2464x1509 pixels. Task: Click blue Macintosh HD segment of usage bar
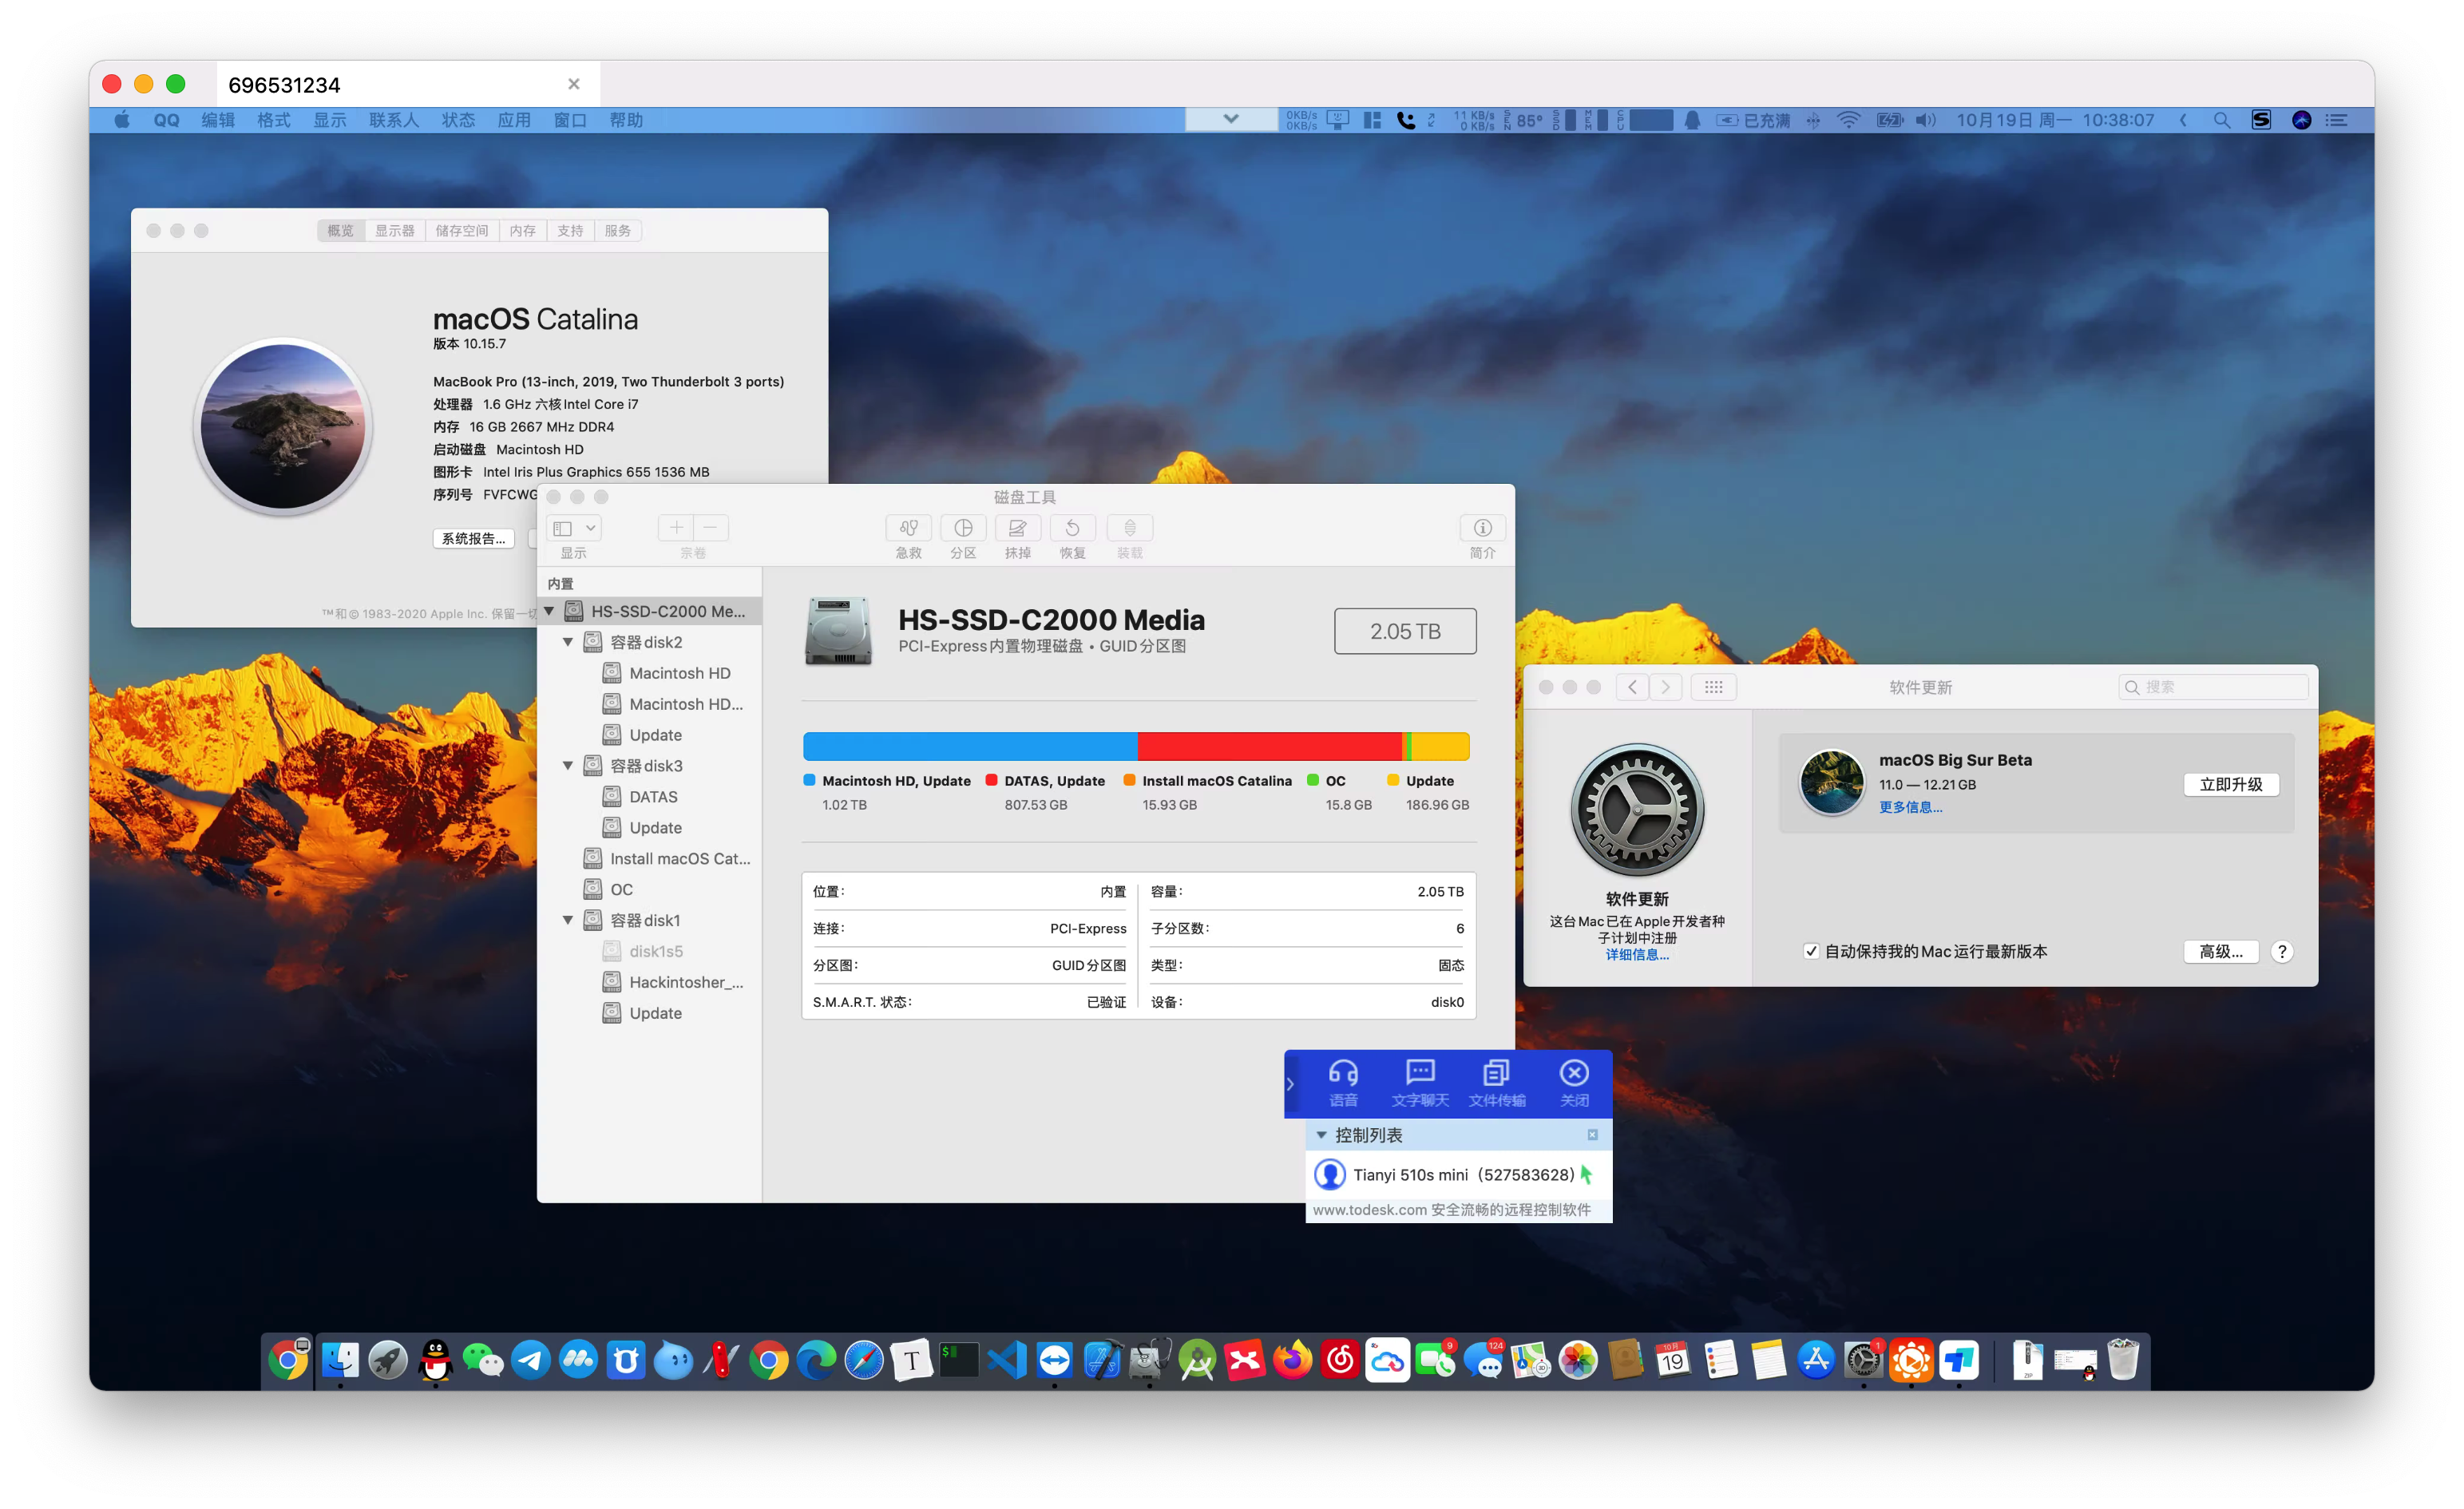970,746
